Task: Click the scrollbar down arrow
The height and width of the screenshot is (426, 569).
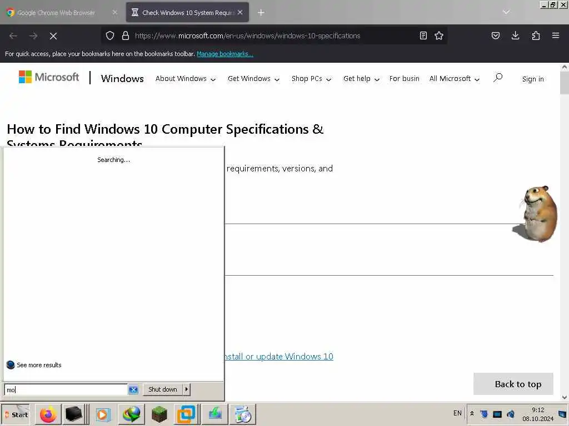Action: [565, 397]
